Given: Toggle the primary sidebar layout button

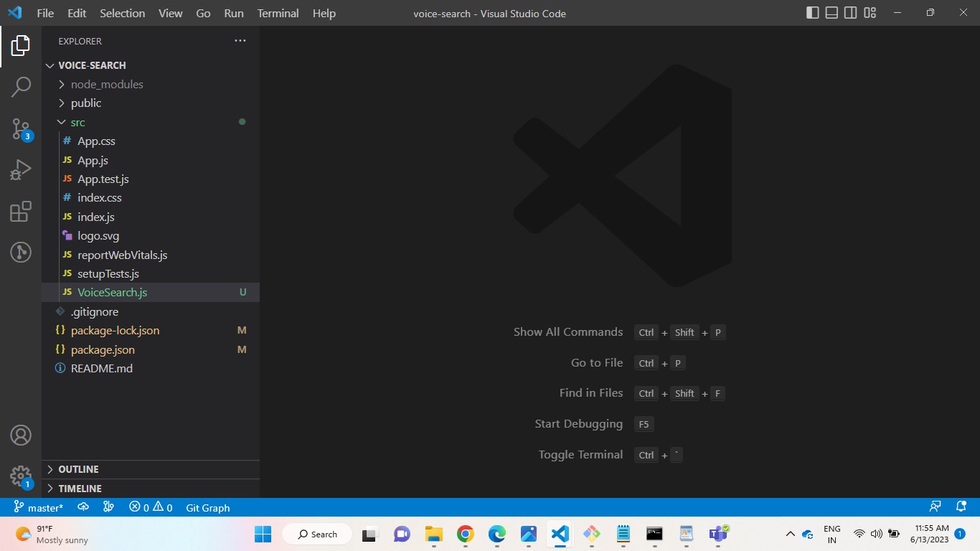Looking at the screenshot, I should (813, 13).
